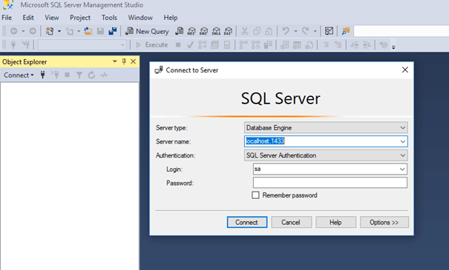Click the Connect button in dialog
Screen dimensions: 449x270
click(247, 222)
